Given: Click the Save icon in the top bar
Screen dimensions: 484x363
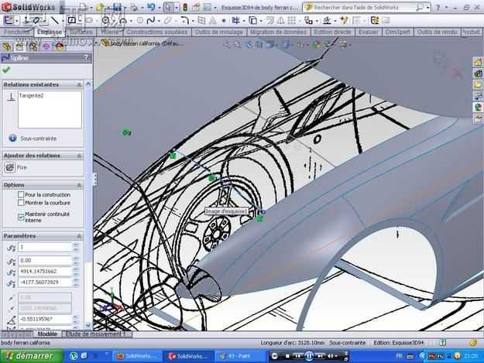Looking at the screenshot, I should click(117, 7).
